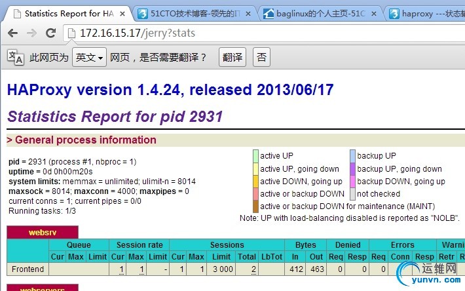Click the Errors column header
This screenshot has width=465, height=291.
click(402, 244)
